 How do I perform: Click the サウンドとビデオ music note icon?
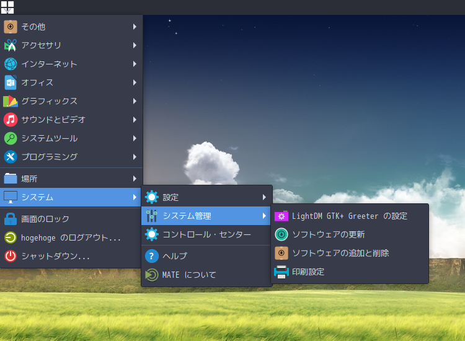[11, 120]
